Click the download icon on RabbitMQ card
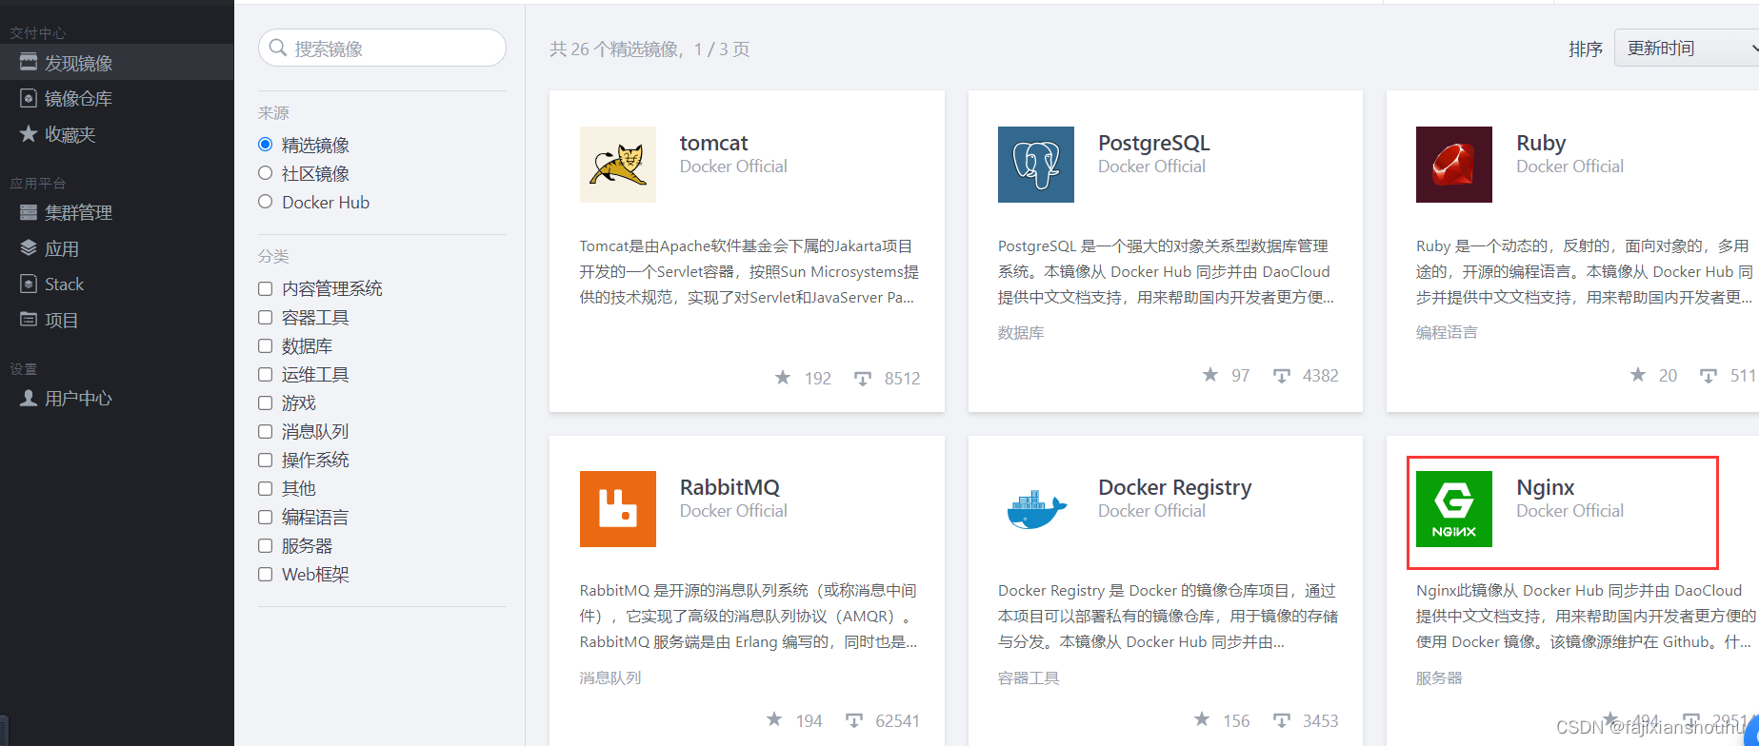The image size is (1759, 746). pyautogui.click(x=854, y=720)
